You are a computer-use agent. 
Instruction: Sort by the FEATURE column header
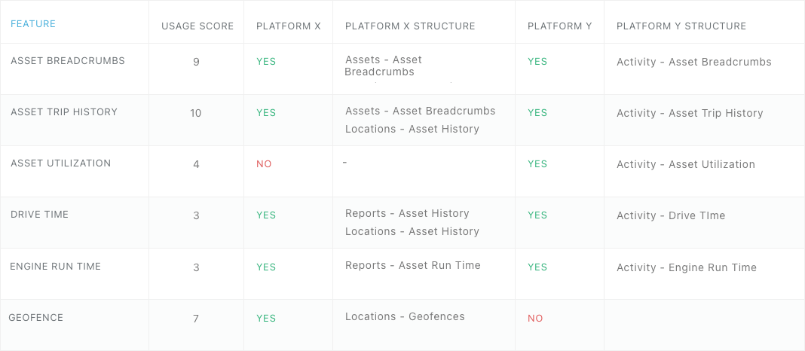[x=33, y=23]
